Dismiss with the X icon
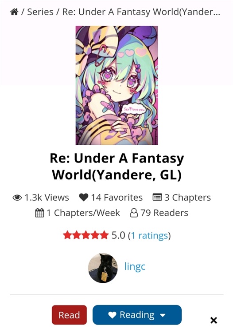Image resolution: width=233 pixels, height=333 pixels. pos(214,320)
